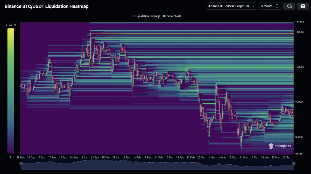This screenshot has width=311, height=174.
Task: Toggle the Supercharts legend item
Action: (172, 16)
